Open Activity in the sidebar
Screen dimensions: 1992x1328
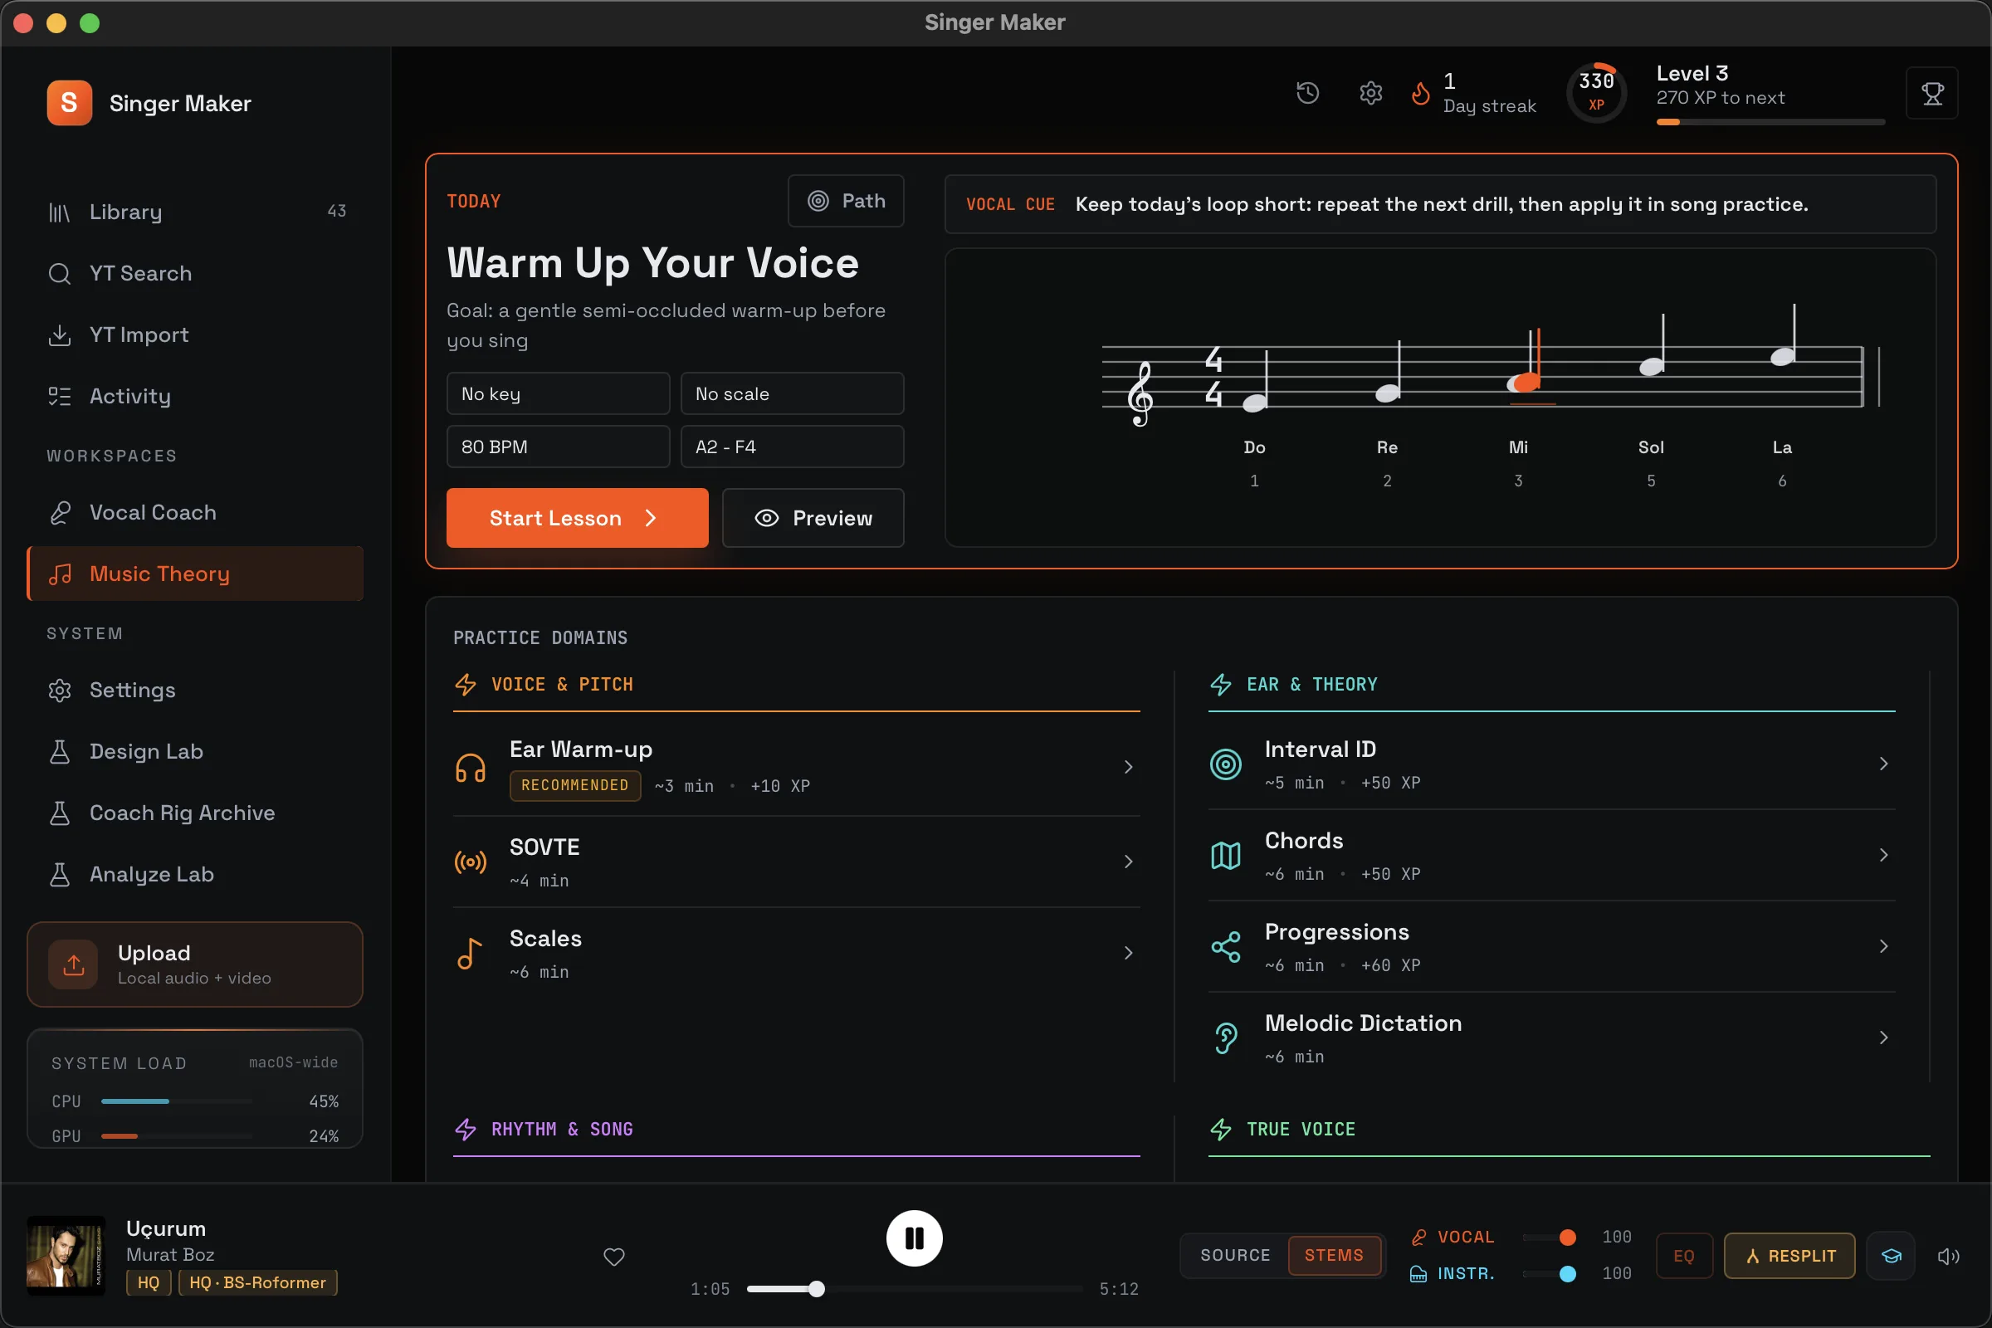pyautogui.click(x=195, y=397)
